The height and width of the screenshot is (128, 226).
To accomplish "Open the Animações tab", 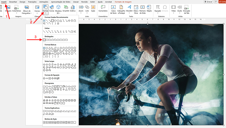I will [44, 2].
